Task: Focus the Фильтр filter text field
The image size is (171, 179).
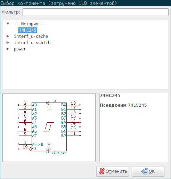Action: click(96, 12)
